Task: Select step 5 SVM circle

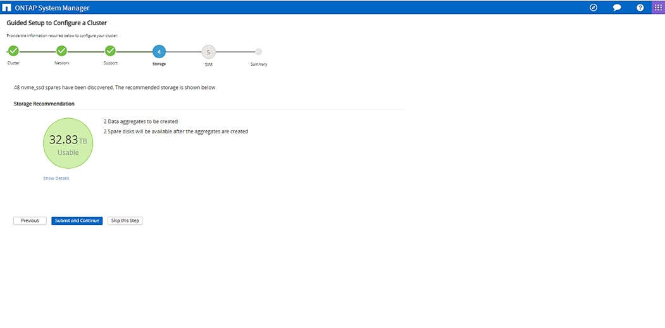Action: point(208,52)
